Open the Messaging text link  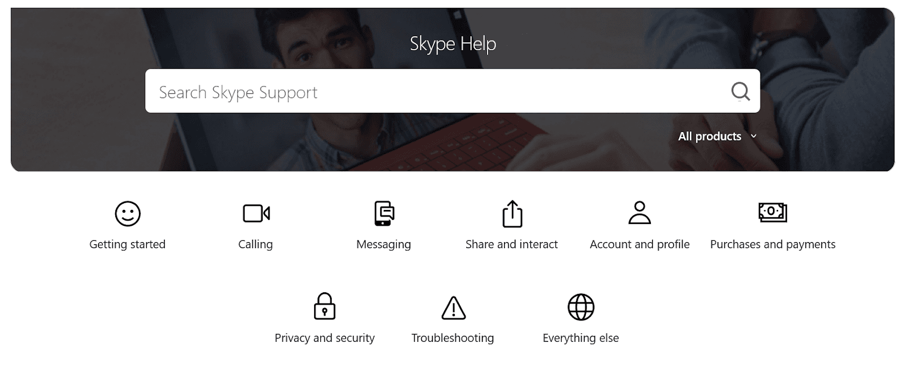tap(384, 244)
